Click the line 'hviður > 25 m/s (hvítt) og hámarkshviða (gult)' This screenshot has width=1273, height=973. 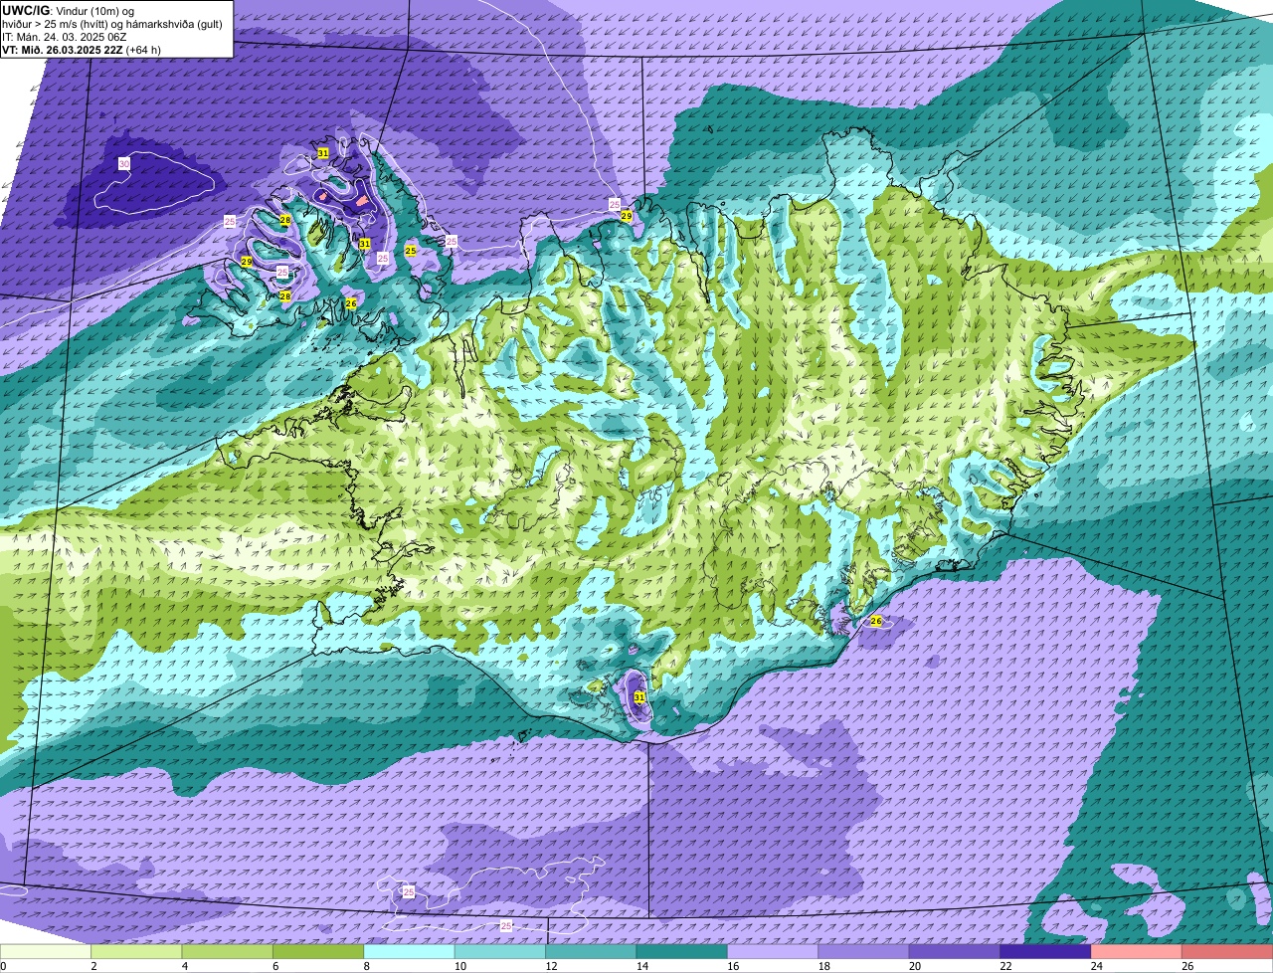[x=112, y=23]
